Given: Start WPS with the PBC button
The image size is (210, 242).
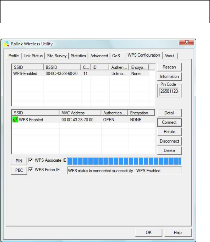Looking at the screenshot, I should point(19,170).
